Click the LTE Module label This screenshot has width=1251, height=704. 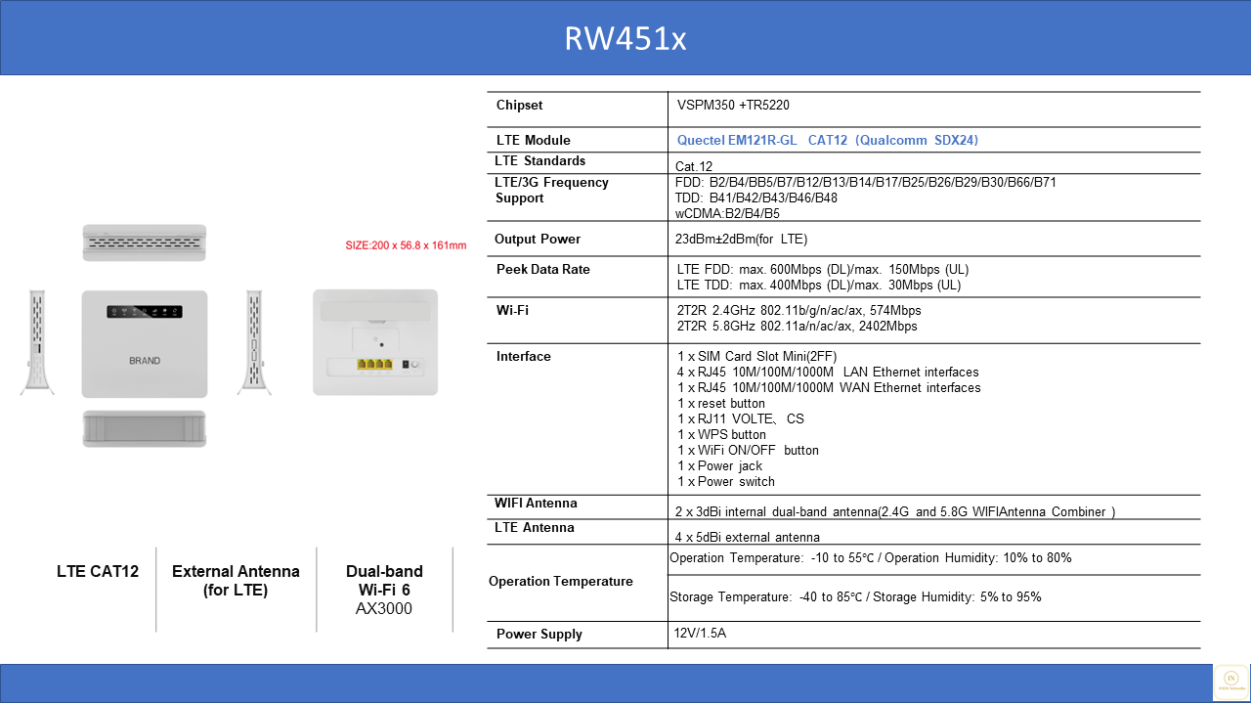(x=533, y=140)
